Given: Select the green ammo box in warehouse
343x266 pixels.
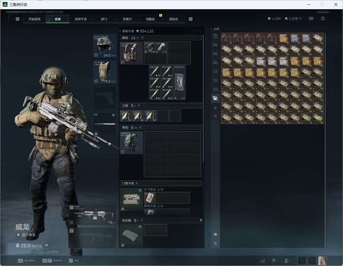Looking at the screenshot, I should 318,118.
